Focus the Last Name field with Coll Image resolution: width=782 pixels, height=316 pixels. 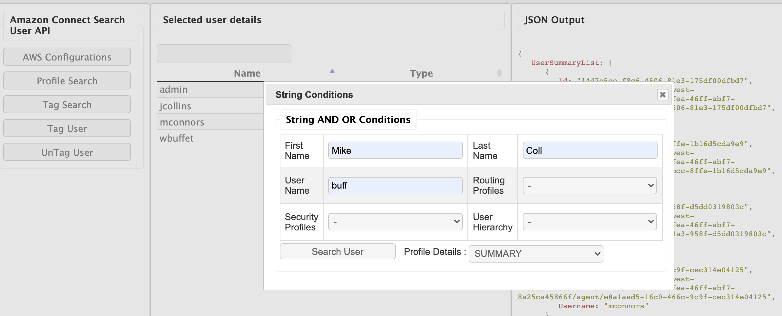[x=590, y=151]
